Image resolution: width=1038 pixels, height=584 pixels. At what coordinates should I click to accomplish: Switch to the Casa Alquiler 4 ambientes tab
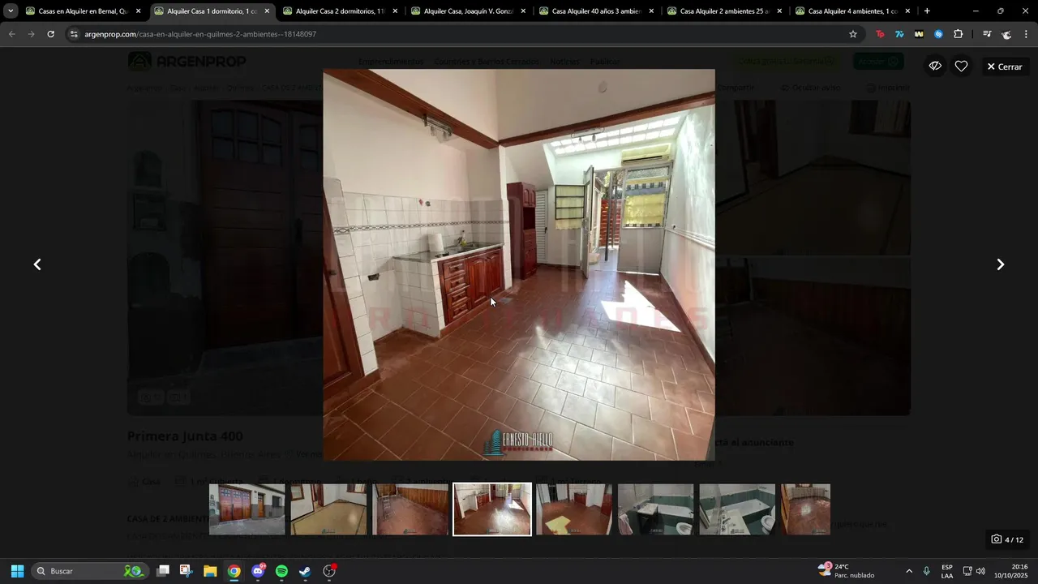pos(852,11)
